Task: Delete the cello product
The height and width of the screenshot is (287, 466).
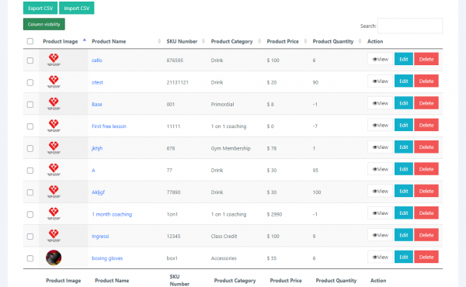Action: point(426,59)
